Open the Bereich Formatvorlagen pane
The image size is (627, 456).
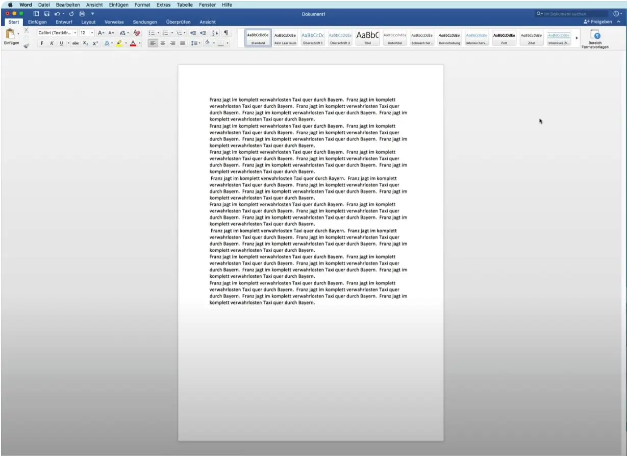[x=595, y=38]
